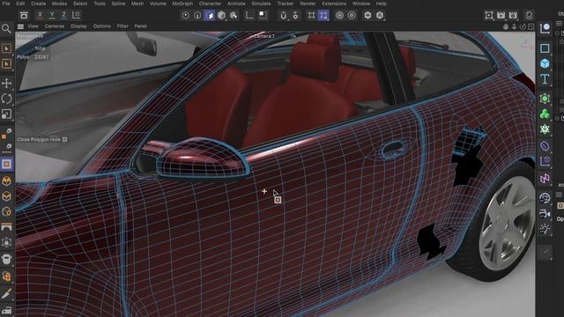Toggle active workplane snapping icon
The image size is (564, 317).
tap(323, 16)
